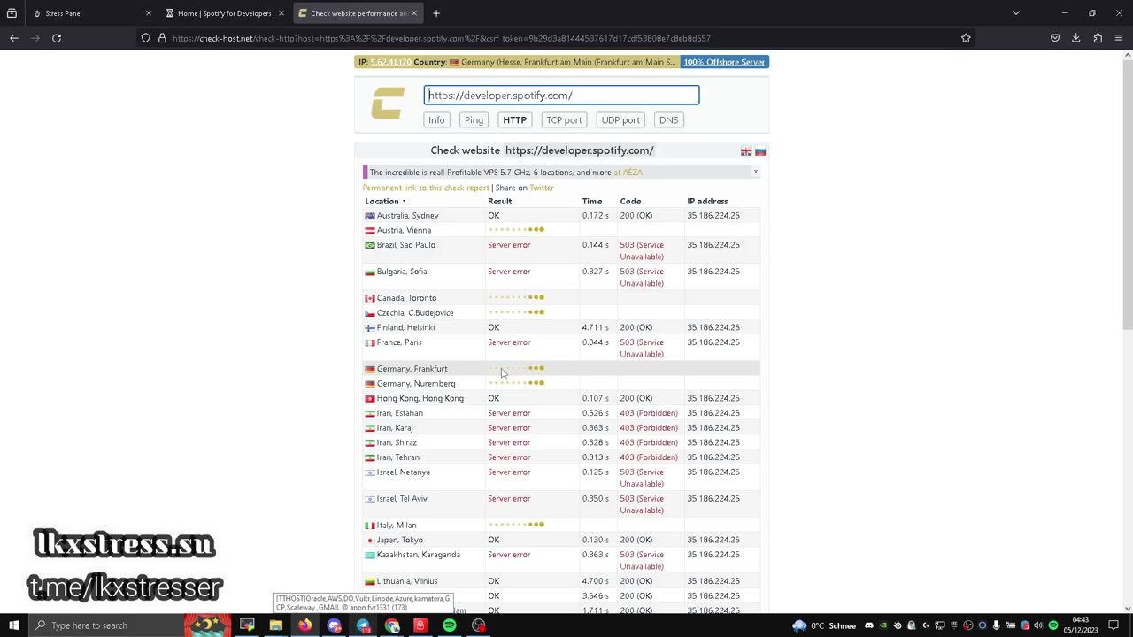This screenshot has height=637, width=1133.
Task: Select the HTTP check button
Action: (x=514, y=120)
